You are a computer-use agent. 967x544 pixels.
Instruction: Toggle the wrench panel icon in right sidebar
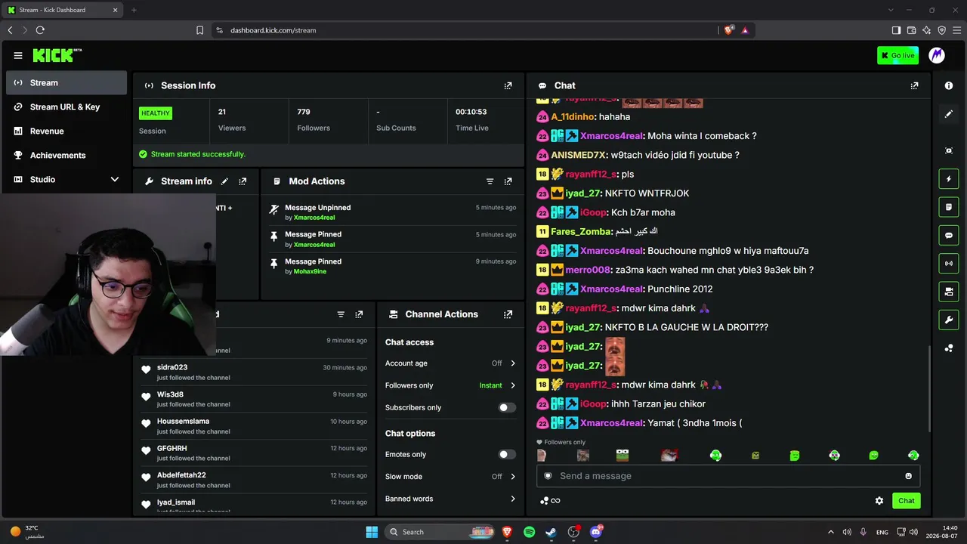[949, 320]
